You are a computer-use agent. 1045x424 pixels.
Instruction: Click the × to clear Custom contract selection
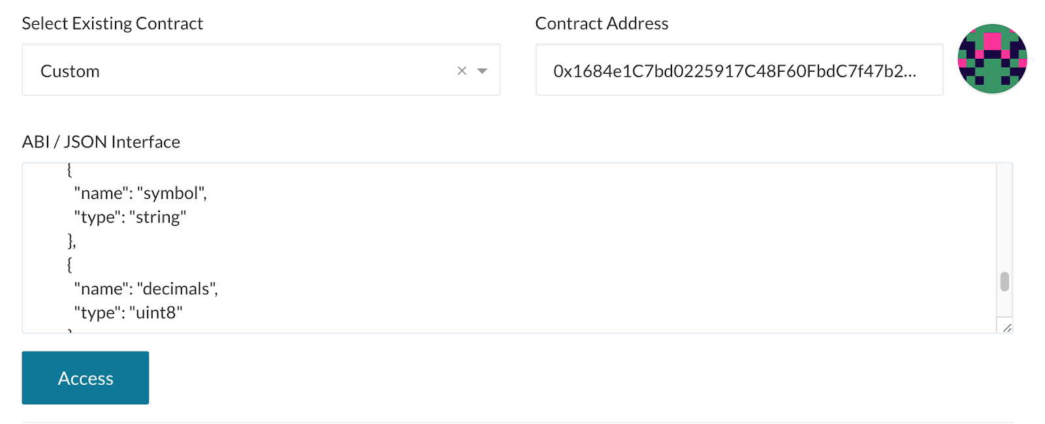click(x=462, y=70)
